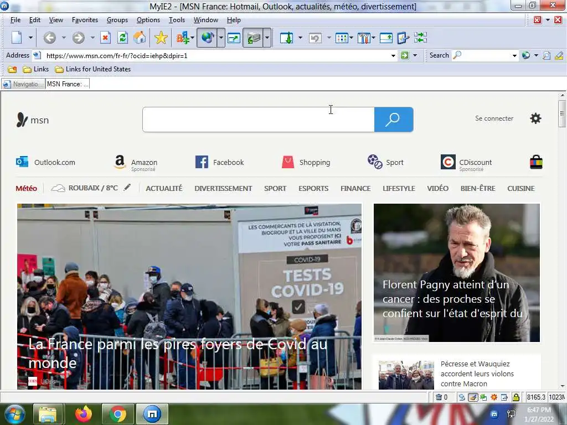Viewport: 567px width, 425px height.
Task: Click the text encoding/translate letters icon
Action: 183,38
